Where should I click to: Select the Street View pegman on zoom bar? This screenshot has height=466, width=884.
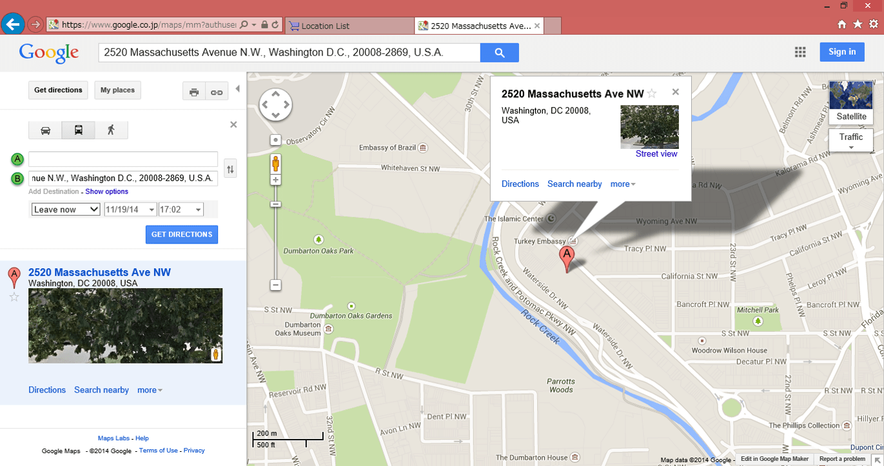point(276,164)
